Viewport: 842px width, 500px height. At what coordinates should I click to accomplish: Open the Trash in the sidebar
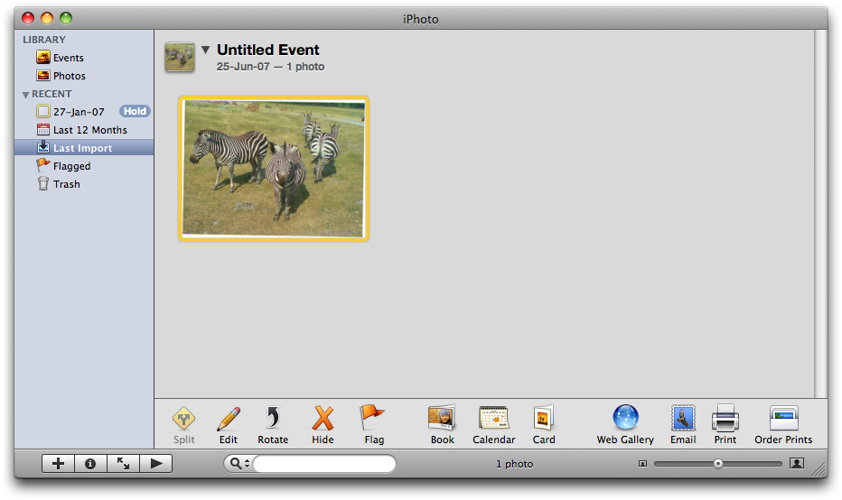(x=66, y=184)
